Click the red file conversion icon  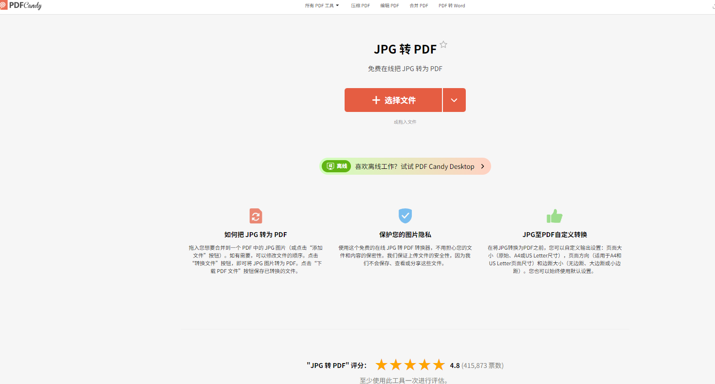click(256, 216)
